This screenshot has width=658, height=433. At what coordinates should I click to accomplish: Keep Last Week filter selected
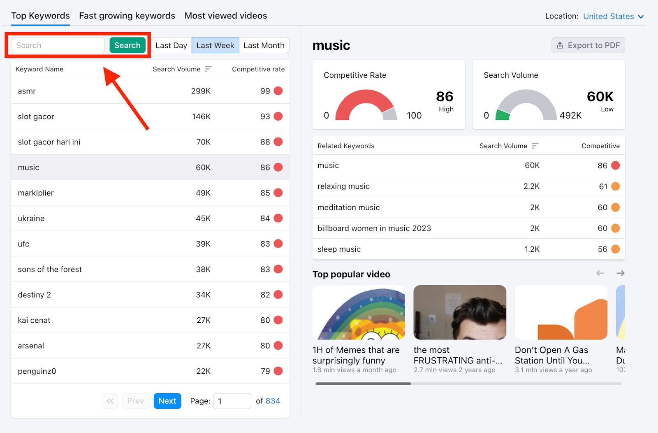click(215, 45)
